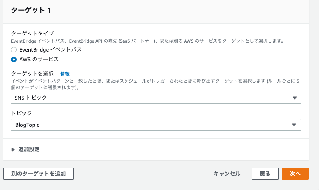319x190 pixels.
Task: Click the ターゲットを選択 field label
Action: (x=33, y=73)
